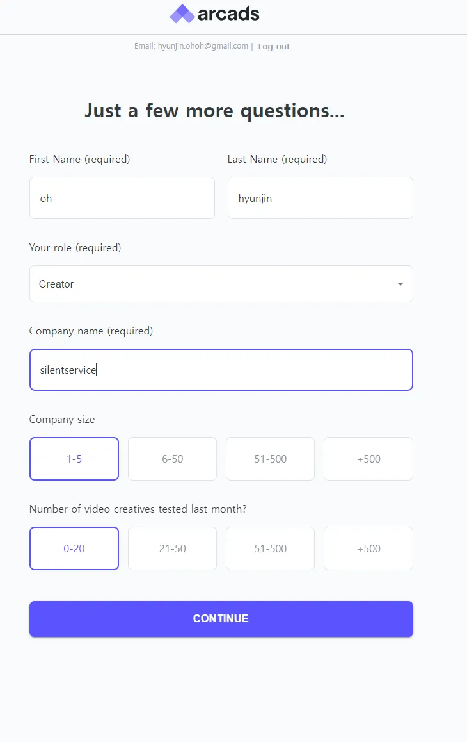Screen dimensions: 467x742
Task: Log out of the account
Action: coord(274,47)
